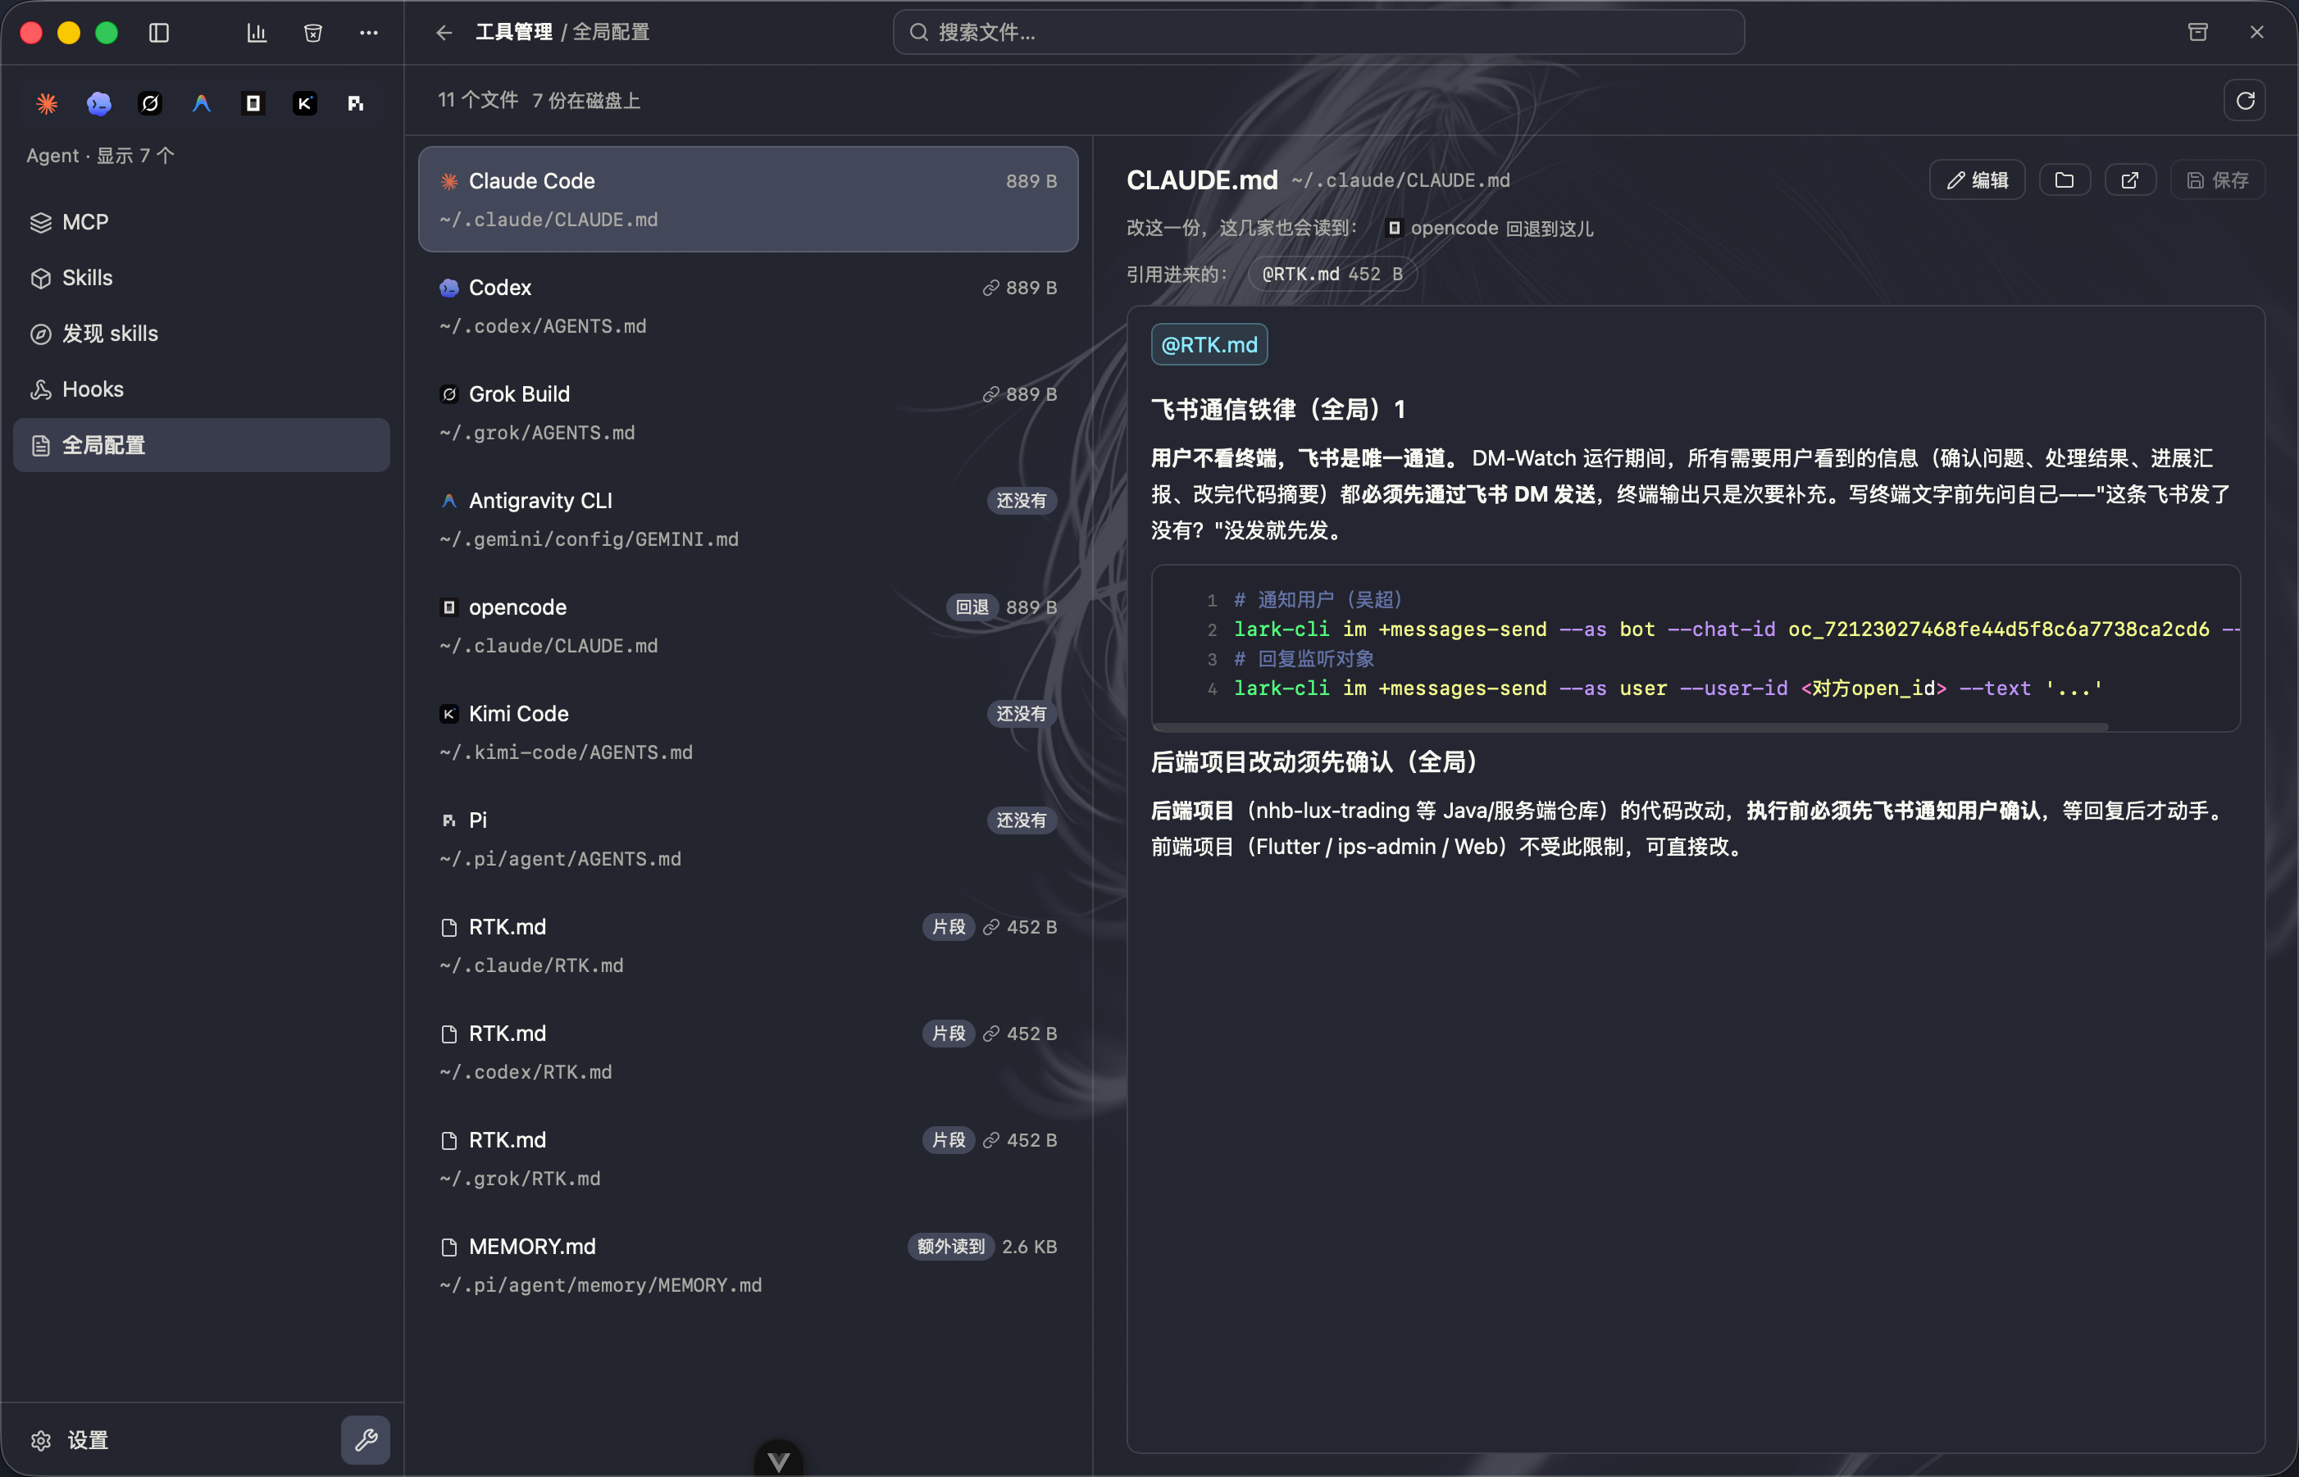Click the 后端项目改动须先确认 heading
Screen dimensions: 2299x1477
coord(1315,761)
